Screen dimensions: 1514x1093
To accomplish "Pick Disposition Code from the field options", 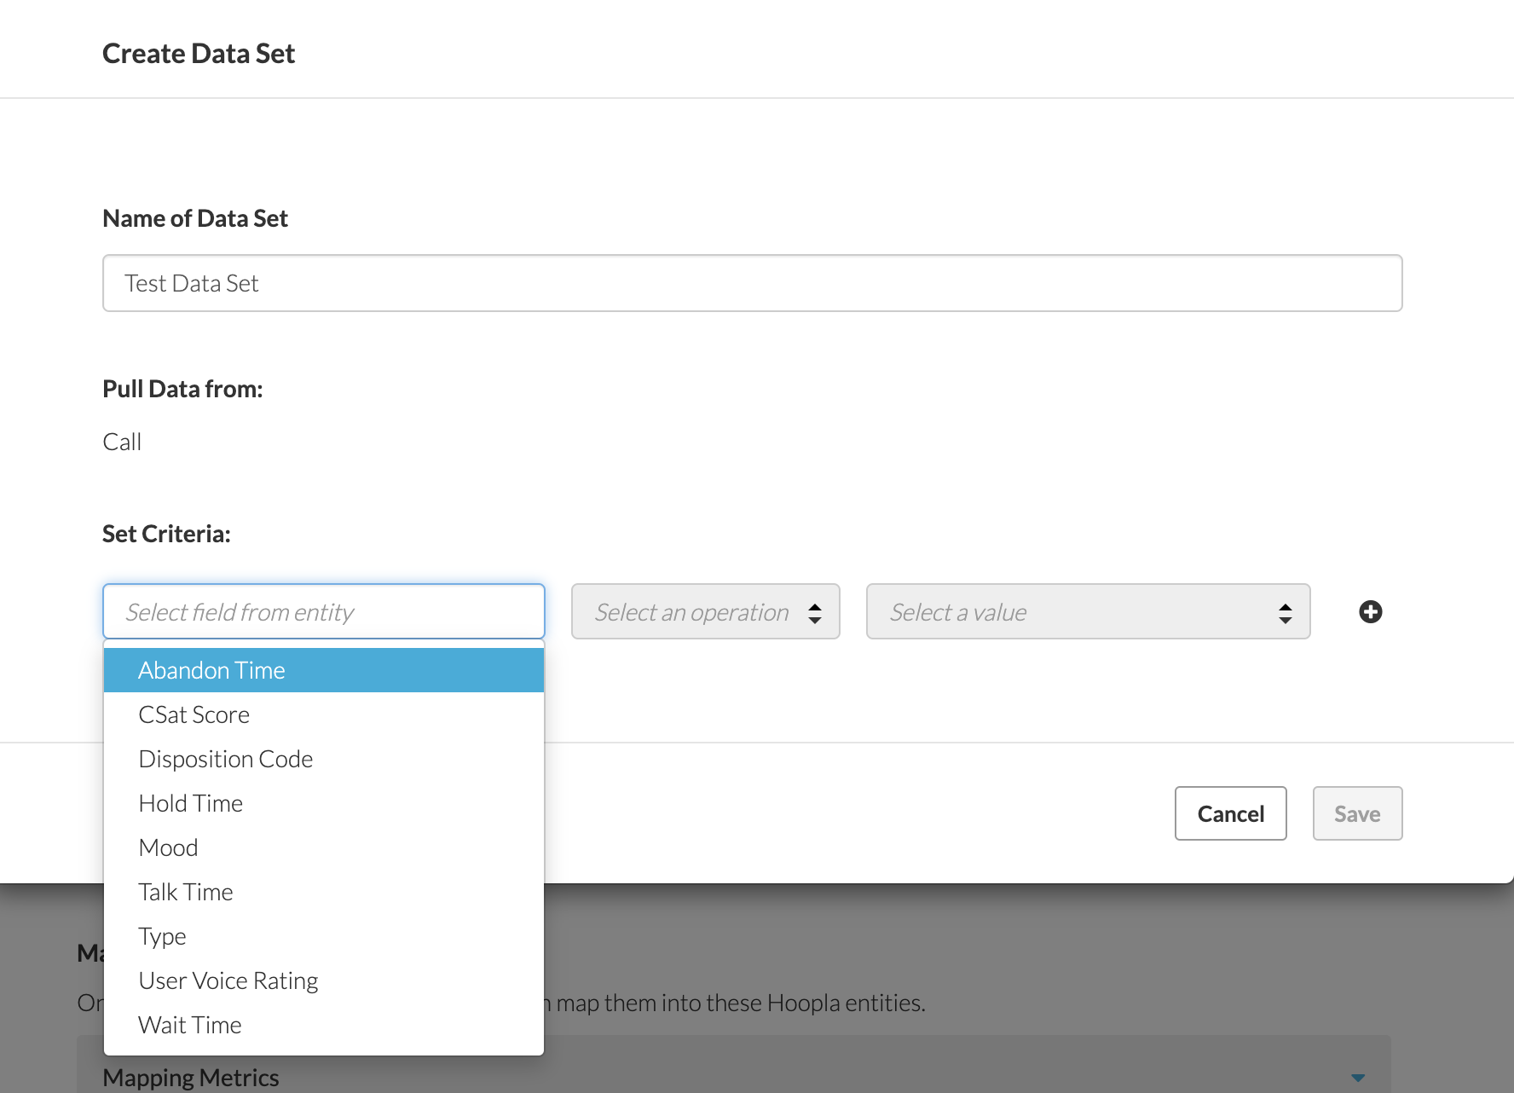I will tap(324, 759).
